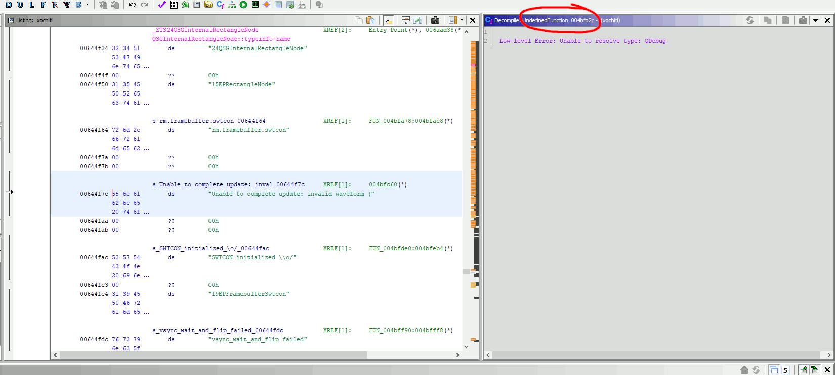Open the table list icon in top toolbar
835x375 pixels.
(x=278, y=5)
